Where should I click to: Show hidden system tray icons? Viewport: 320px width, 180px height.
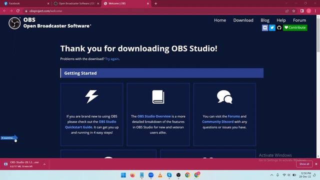[x=271, y=175]
